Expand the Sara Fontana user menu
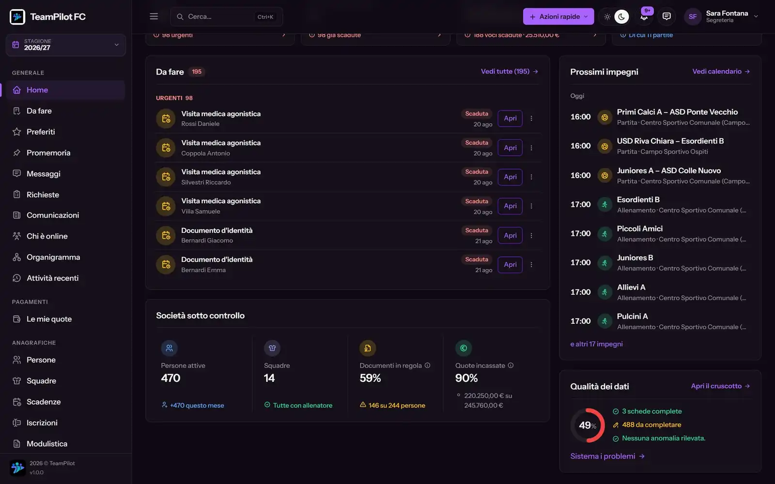Viewport: 775px width, 484px height. (721, 16)
